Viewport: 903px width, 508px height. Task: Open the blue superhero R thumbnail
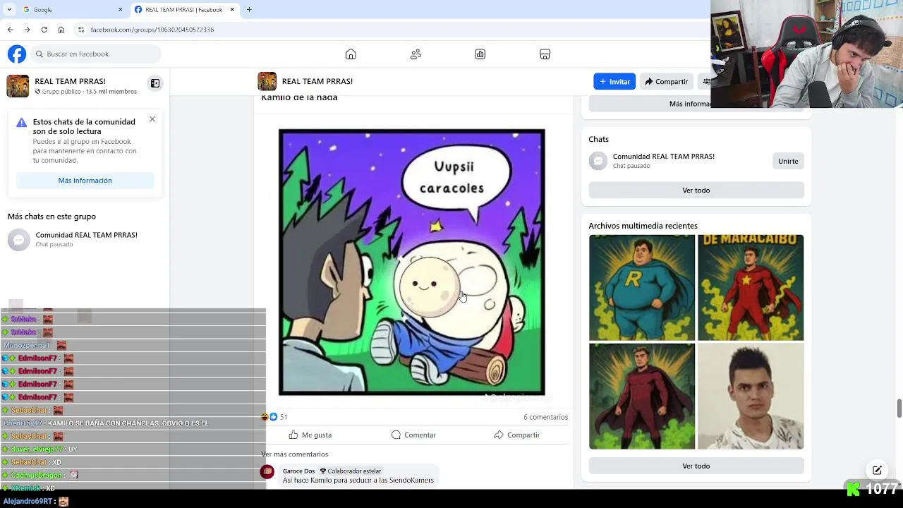pos(642,288)
